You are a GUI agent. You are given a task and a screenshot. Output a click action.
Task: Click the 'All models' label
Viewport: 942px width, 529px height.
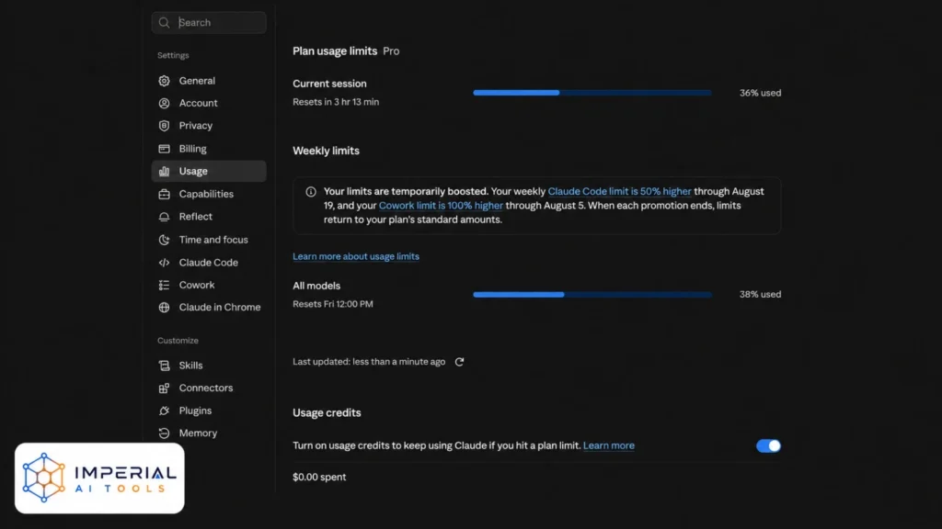[316, 287]
